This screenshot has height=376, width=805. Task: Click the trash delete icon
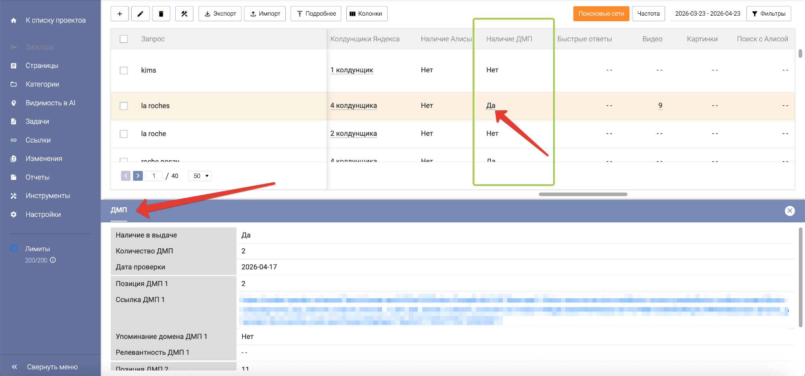[x=161, y=14]
